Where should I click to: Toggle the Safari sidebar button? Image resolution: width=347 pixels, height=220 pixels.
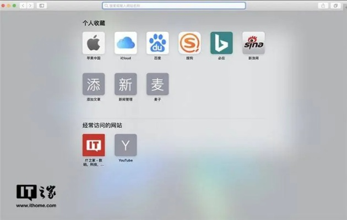click(42, 5)
